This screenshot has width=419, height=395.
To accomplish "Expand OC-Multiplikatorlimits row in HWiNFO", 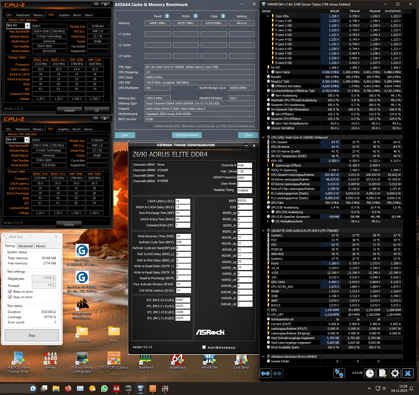I will pyautogui.click(x=268, y=221).
